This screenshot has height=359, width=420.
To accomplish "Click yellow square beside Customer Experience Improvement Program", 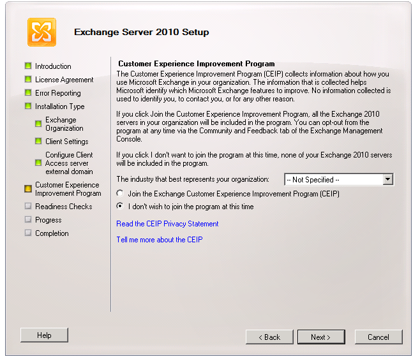I will point(28,189).
